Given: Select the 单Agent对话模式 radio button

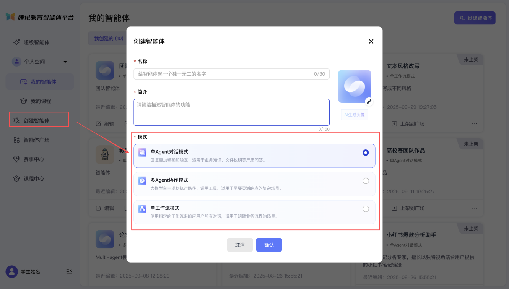Looking at the screenshot, I should point(366,153).
